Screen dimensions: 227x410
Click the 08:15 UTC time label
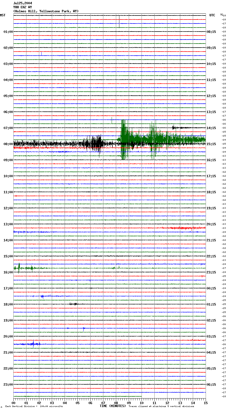211,32
